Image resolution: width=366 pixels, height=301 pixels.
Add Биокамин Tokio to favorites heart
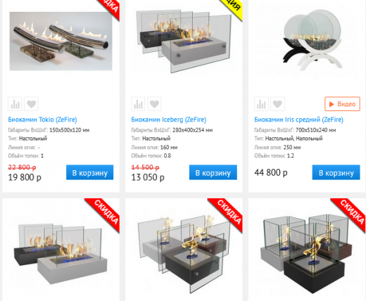tap(31, 104)
